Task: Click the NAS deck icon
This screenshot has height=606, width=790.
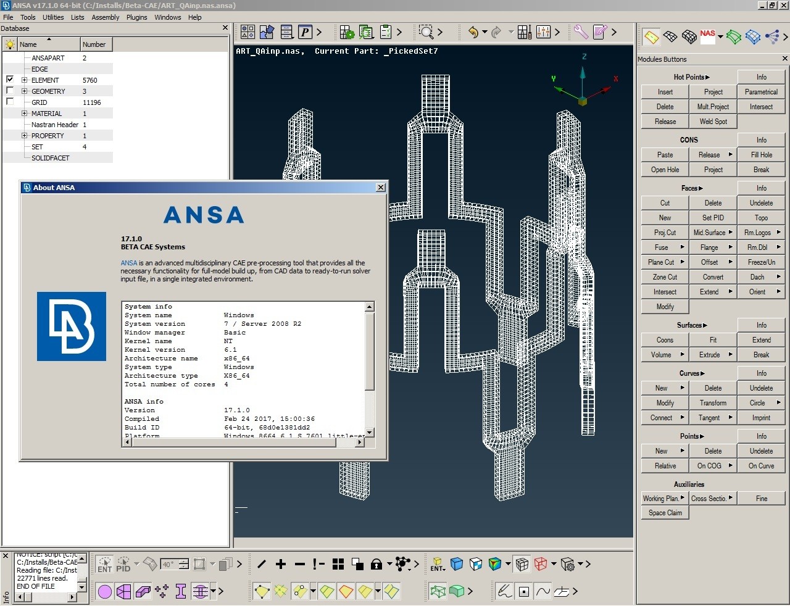Action: (x=708, y=36)
